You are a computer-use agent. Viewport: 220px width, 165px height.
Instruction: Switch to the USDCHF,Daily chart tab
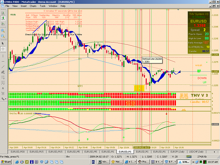click(196, 152)
